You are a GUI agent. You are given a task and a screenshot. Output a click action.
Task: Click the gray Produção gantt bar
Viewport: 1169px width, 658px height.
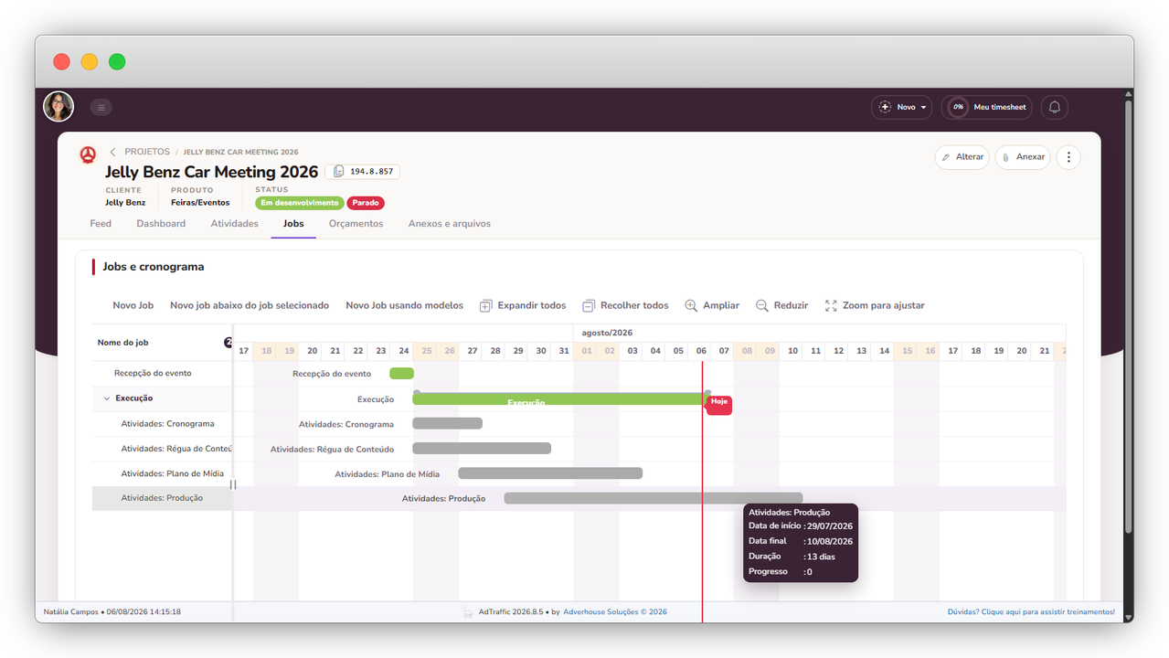(x=654, y=498)
